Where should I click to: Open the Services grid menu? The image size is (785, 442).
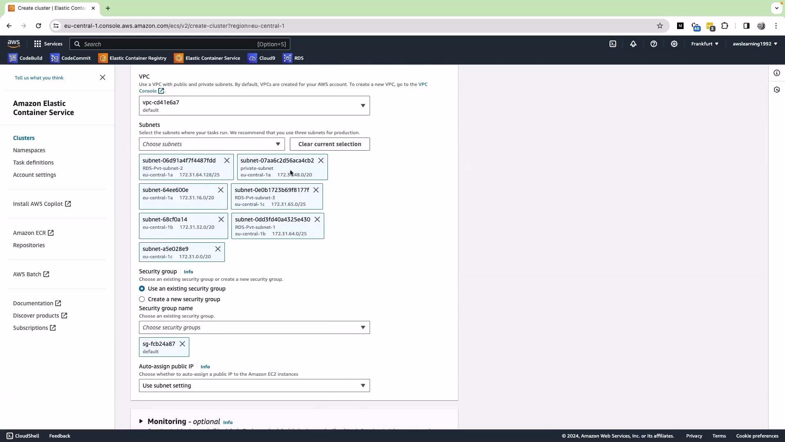pyautogui.click(x=48, y=44)
